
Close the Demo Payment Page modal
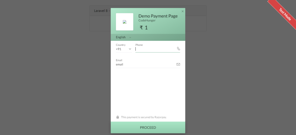[183, 11]
